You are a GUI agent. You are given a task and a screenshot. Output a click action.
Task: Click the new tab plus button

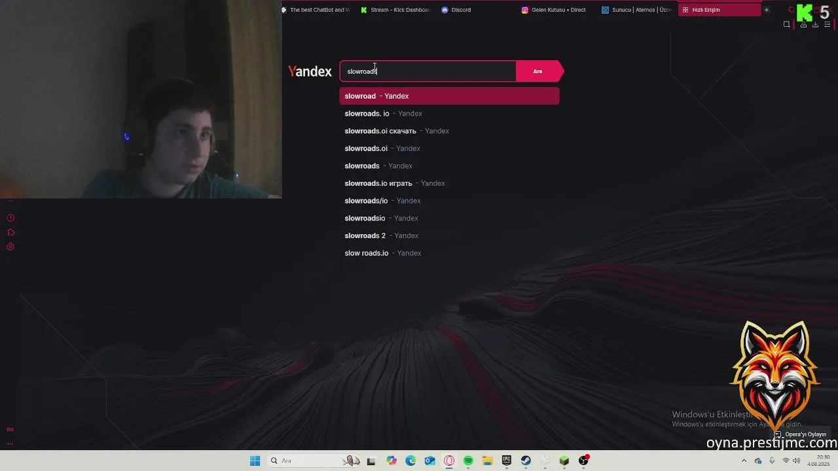[766, 10]
